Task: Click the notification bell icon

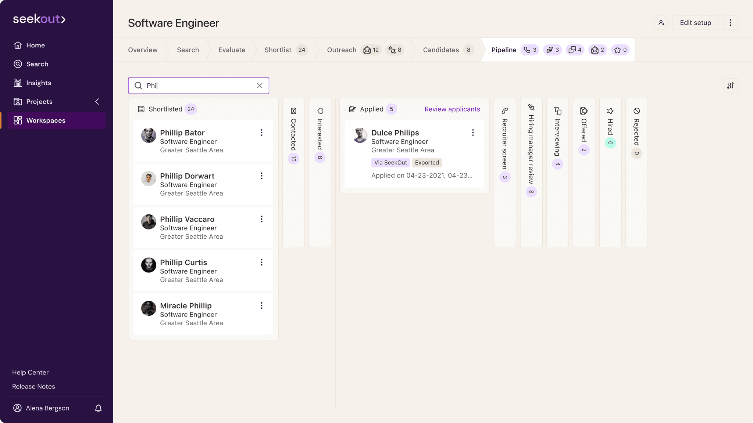Action: click(x=98, y=408)
